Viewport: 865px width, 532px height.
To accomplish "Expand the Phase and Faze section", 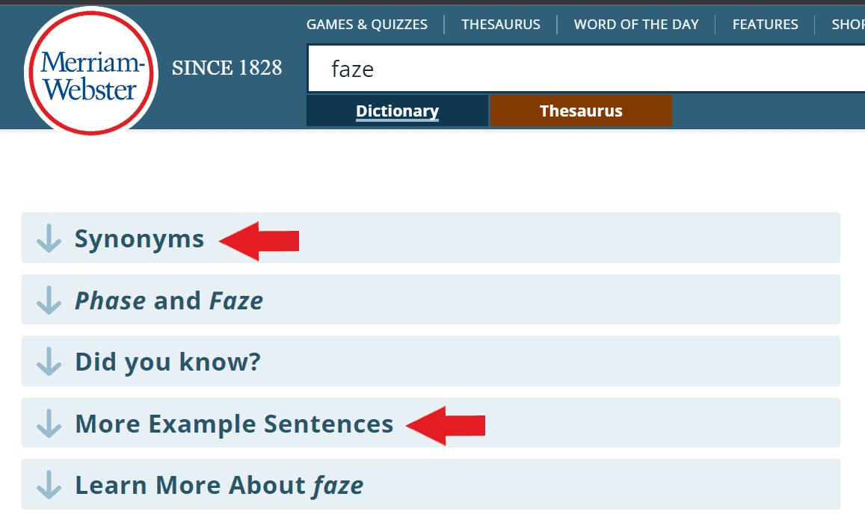I will click(168, 300).
